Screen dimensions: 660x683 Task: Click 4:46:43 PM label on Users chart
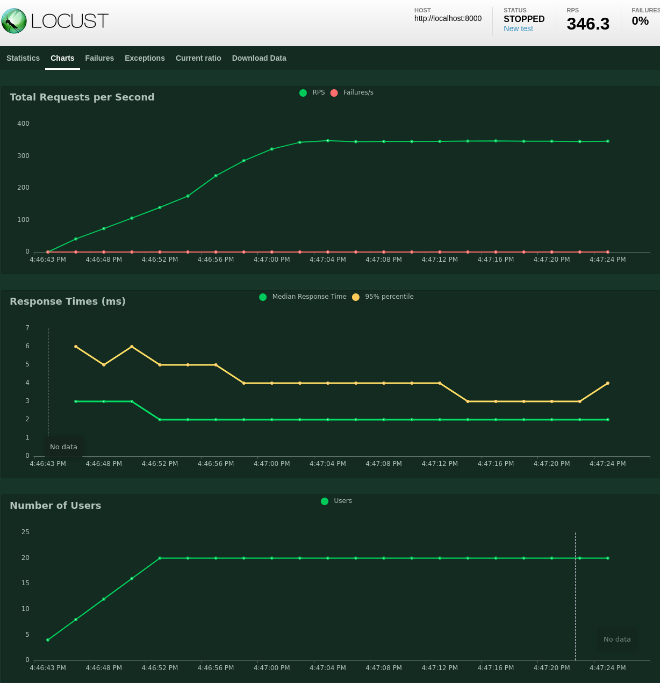click(x=48, y=668)
